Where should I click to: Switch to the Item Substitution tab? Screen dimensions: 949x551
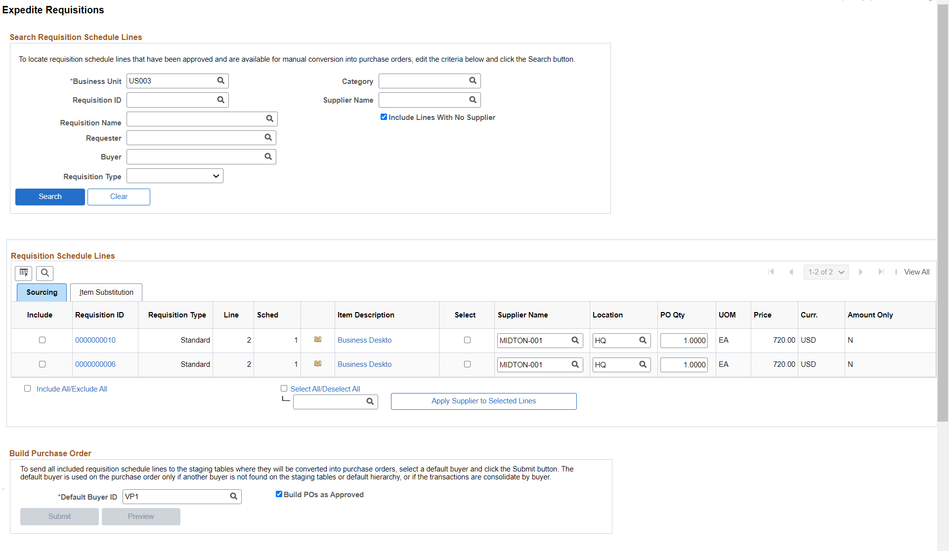point(106,292)
